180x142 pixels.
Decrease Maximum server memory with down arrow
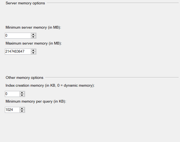coord(33,53)
